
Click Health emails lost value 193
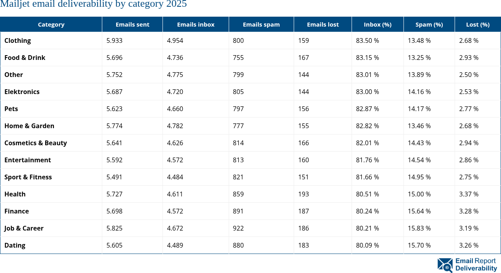304,194
